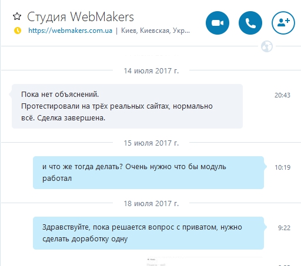This screenshot has width=301, height=266.
Task: Click the 14 июля 2017 г. date separator
Action: (x=151, y=70)
